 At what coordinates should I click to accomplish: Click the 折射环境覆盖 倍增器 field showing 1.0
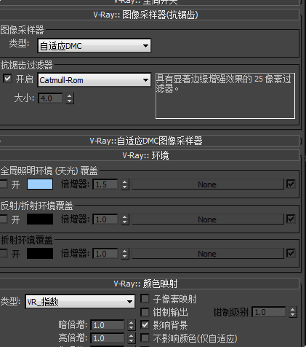[105, 254]
